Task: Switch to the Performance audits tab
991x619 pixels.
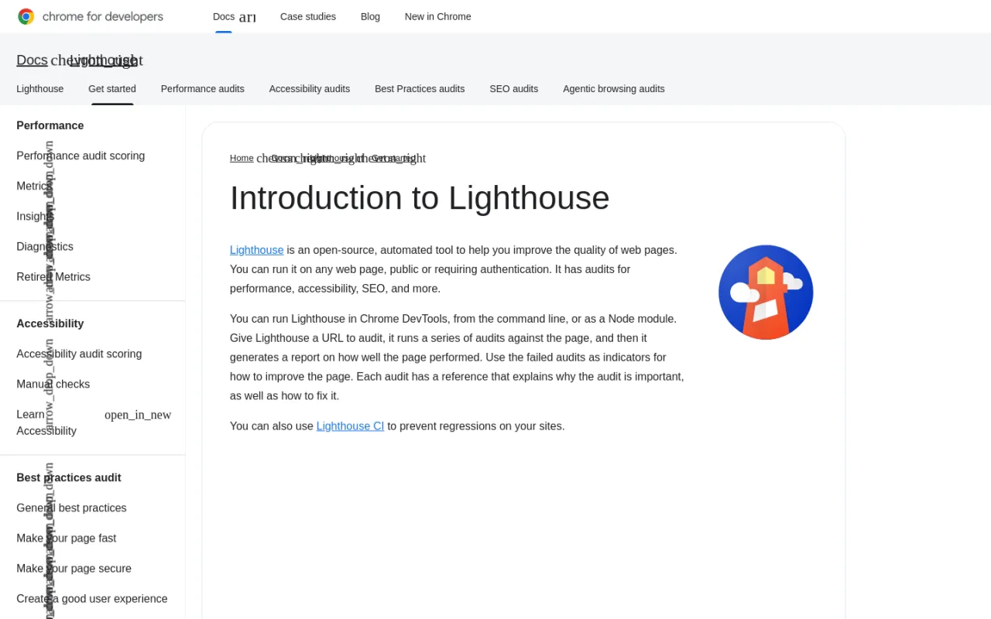Action: click(x=203, y=89)
